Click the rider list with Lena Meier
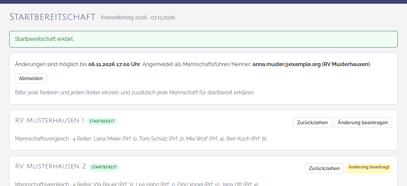 tap(141, 139)
